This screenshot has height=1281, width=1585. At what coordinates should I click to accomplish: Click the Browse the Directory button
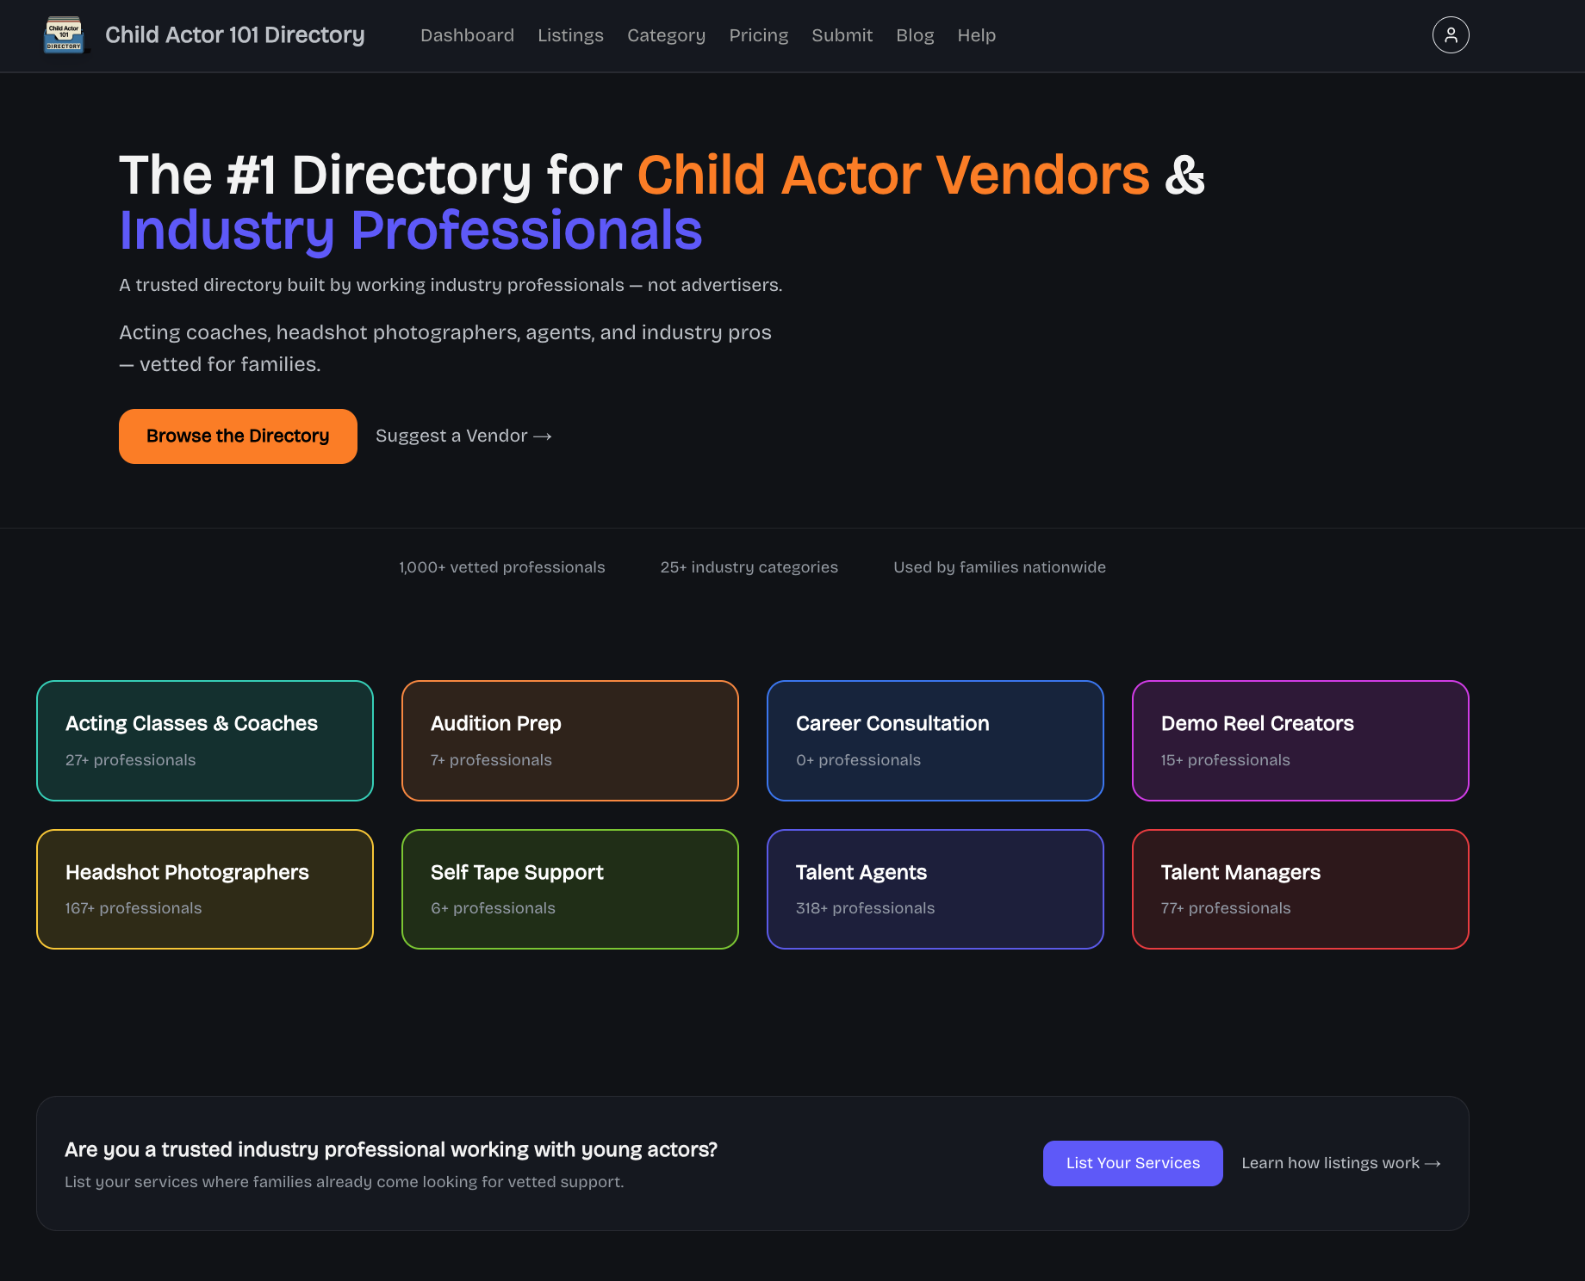[238, 436]
